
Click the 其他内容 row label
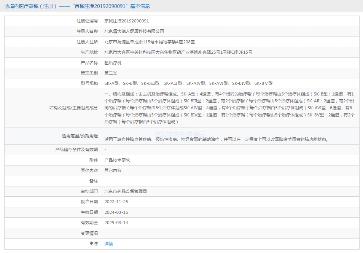[89, 170]
